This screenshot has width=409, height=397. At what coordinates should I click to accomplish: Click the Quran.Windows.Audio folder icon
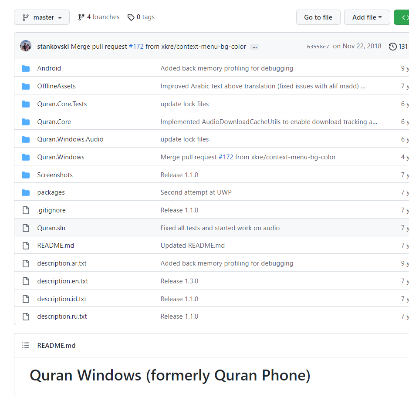click(26, 139)
